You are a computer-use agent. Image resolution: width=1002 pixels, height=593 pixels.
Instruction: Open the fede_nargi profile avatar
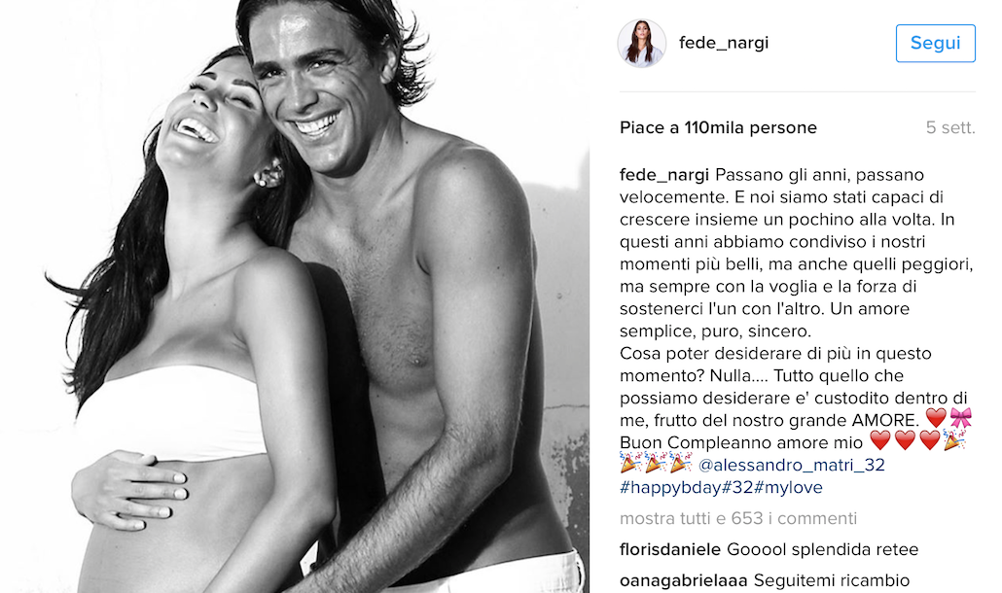point(642,43)
